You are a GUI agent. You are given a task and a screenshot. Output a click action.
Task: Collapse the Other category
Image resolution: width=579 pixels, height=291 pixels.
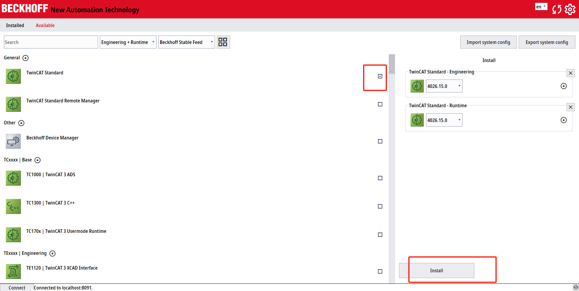point(21,123)
